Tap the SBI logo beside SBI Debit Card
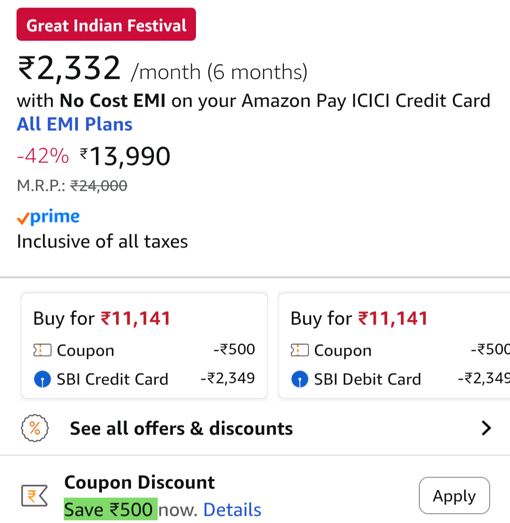This screenshot has height=523, width=510. pyautogui.click(x=300, y=379)
